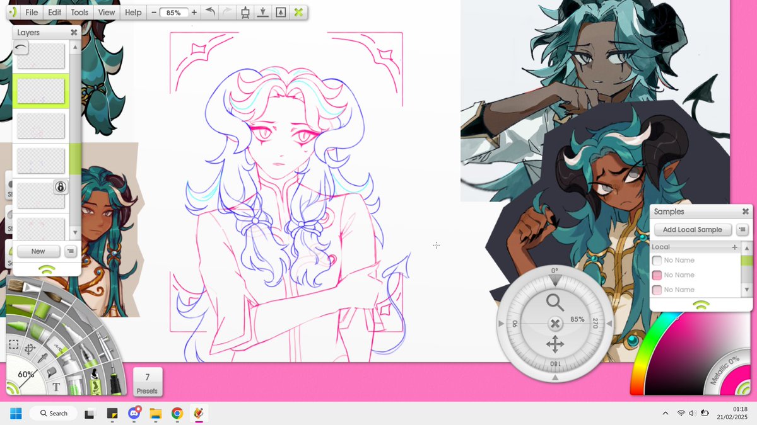
Task: Select the Sticker Spray tool
Action: tap(94, 383)
